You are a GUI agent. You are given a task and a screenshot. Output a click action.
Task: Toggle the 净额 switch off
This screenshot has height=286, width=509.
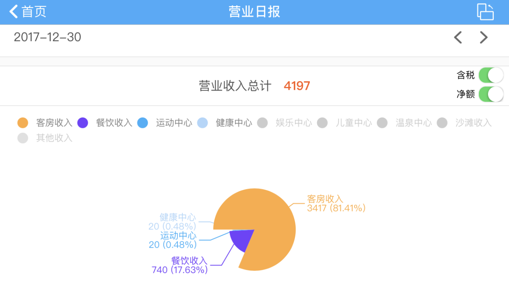[491, 94]
